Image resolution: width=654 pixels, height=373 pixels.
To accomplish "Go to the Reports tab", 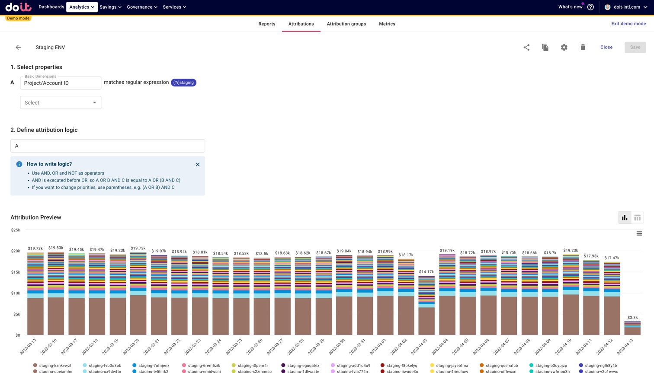I will 267,24.
